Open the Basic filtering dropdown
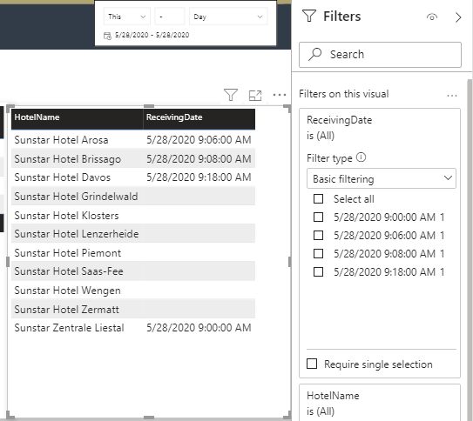The height and width of the screenshot is (421, 473). pyautogui.click(x=382, y=178)
